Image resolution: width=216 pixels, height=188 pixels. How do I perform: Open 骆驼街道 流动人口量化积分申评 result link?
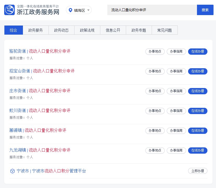(x=40, y=51)
